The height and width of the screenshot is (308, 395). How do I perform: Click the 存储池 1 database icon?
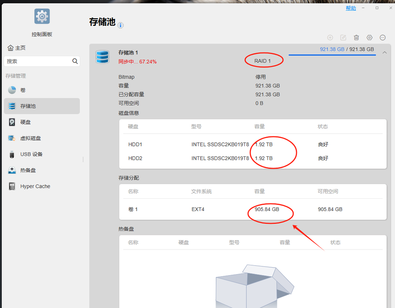pos(102,57)
